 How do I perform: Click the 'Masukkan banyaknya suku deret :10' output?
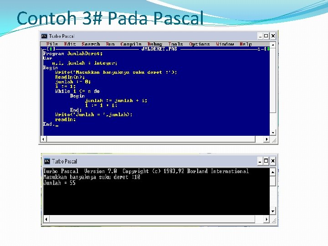92,177
